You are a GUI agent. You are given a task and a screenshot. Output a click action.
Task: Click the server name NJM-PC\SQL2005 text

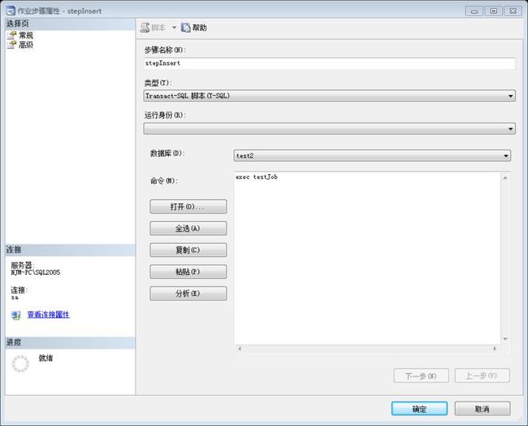point(36,272)
